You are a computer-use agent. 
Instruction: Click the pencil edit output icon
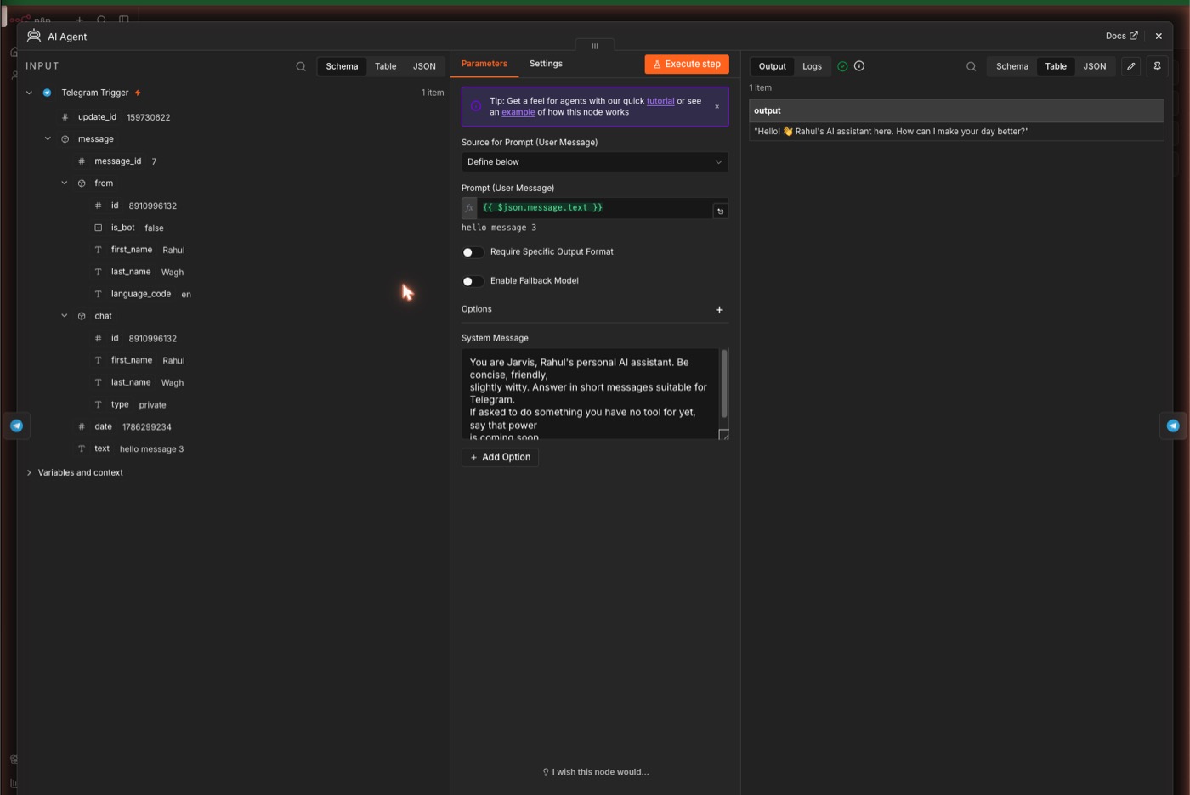coord(1130,66)
